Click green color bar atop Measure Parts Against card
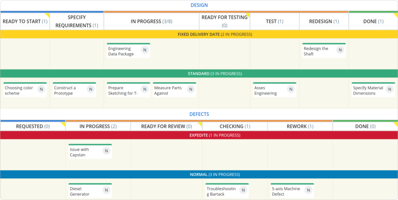This screenshot has height=200, width=398. tap(175, 83)
